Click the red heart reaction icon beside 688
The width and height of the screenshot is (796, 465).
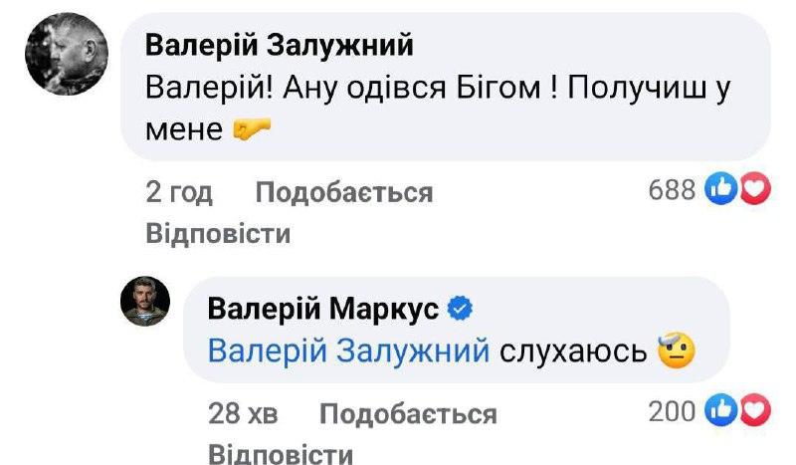coord(754,189)
